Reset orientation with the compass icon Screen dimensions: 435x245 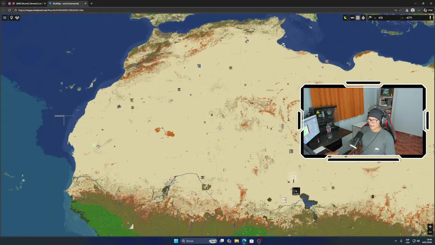point(430,18)
